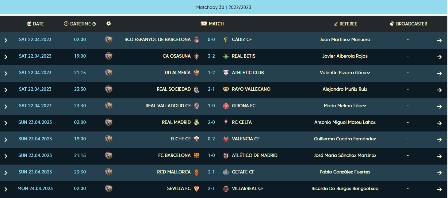Click the help question mark next to DATETIME
Image resolution: width=448 pixels, height=198 pixels.
[x=94, y=24]
